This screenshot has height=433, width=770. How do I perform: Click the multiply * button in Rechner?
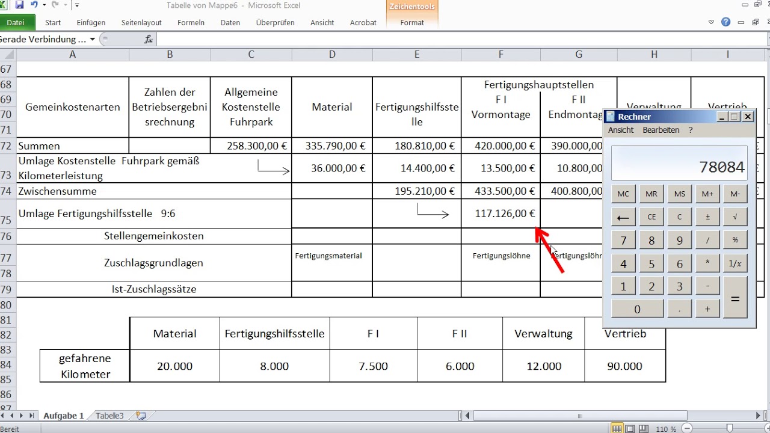pyautogui.click(x=707, y=263)
